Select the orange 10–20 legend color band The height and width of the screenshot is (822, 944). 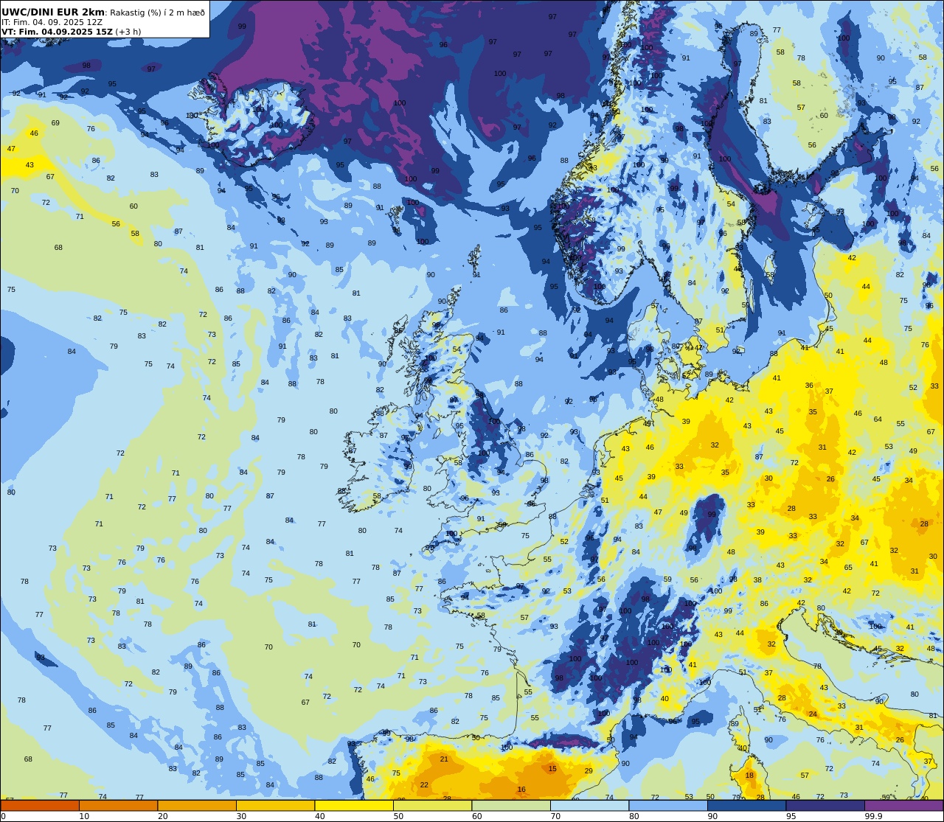tap(118, 805)
